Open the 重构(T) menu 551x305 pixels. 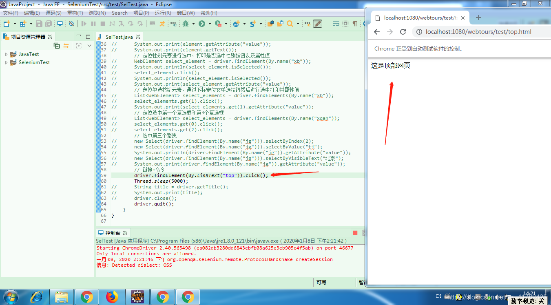tap(75, 13)
